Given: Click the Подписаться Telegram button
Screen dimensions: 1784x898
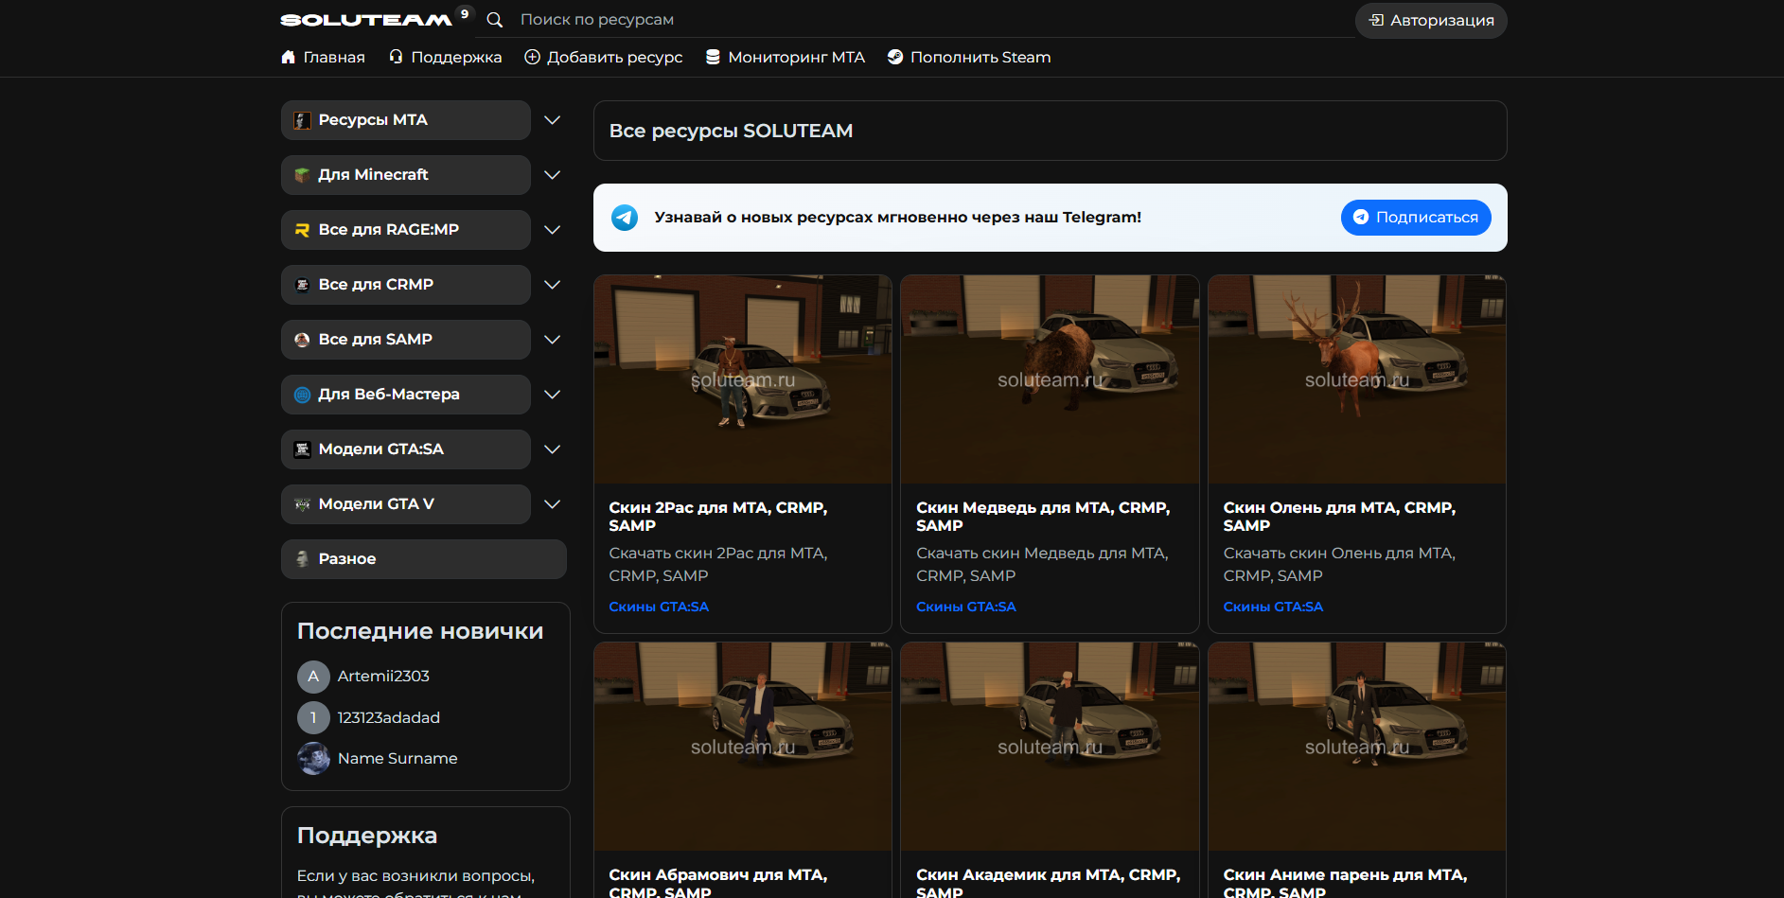Looking at the screenshot, I should coord(1416,218).
